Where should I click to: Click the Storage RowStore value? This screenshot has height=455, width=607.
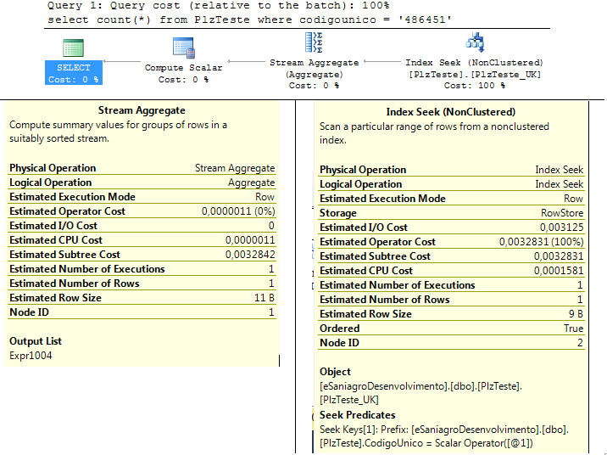562,213
